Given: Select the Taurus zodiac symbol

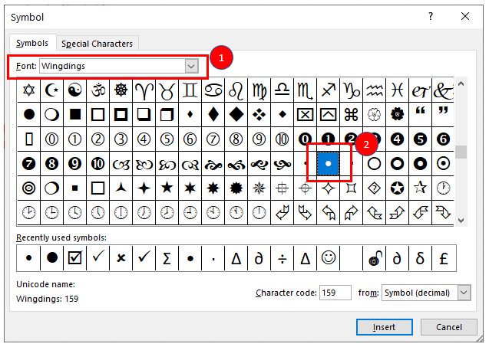Looking at the screenshot, I should coord(167,90).
